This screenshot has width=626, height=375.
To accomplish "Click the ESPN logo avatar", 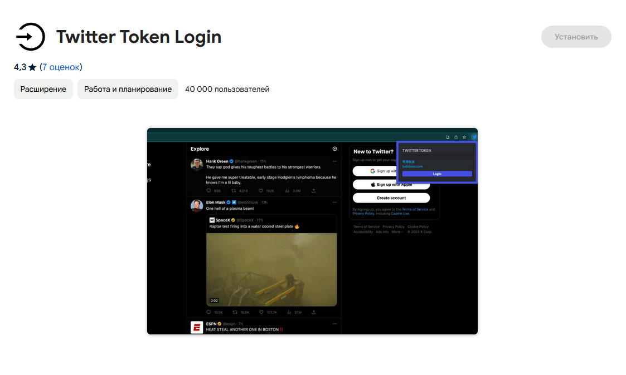I will point(196,327).
